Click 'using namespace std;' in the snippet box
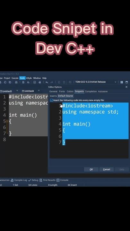 point(90,112)
